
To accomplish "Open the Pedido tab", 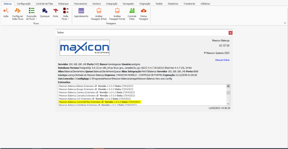I will tap(159, 4).
